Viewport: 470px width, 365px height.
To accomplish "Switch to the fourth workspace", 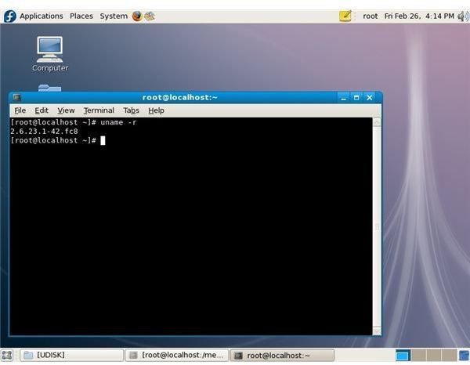I will pos(450,356).
